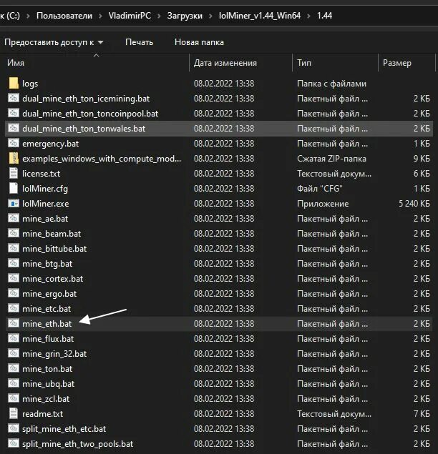This screenshot has height=454, width=438.
Task: Click the Печать toolbar button
Action: pyautogui.click(x=139, y=42)
